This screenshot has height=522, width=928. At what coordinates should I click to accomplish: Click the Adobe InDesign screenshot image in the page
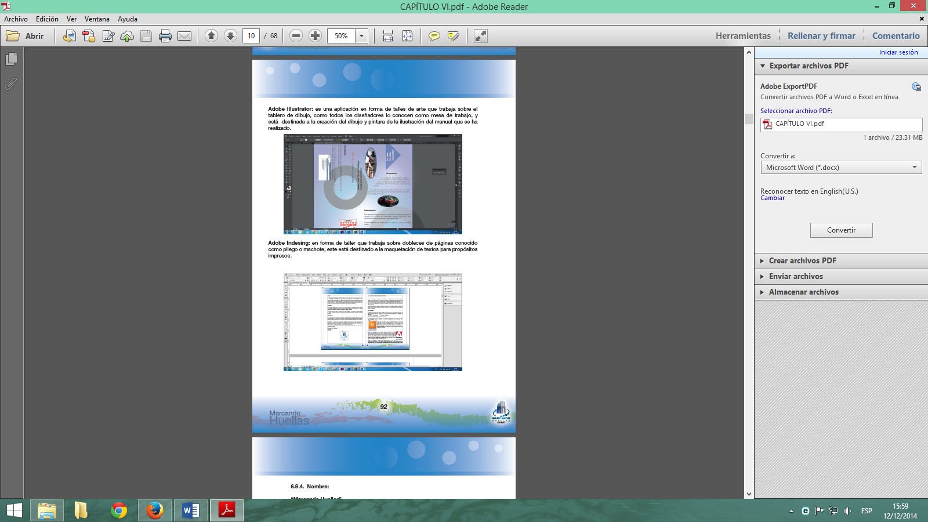click(373, 322)
